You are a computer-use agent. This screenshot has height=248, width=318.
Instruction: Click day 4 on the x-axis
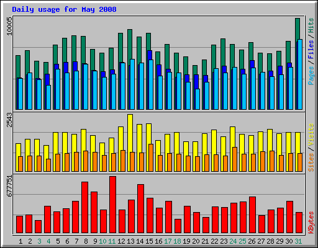click(48, 241)
